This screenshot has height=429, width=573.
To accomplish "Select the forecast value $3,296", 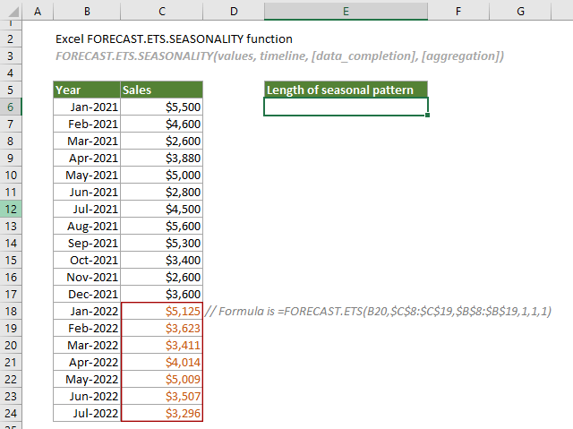I will [x=161, y=413].
